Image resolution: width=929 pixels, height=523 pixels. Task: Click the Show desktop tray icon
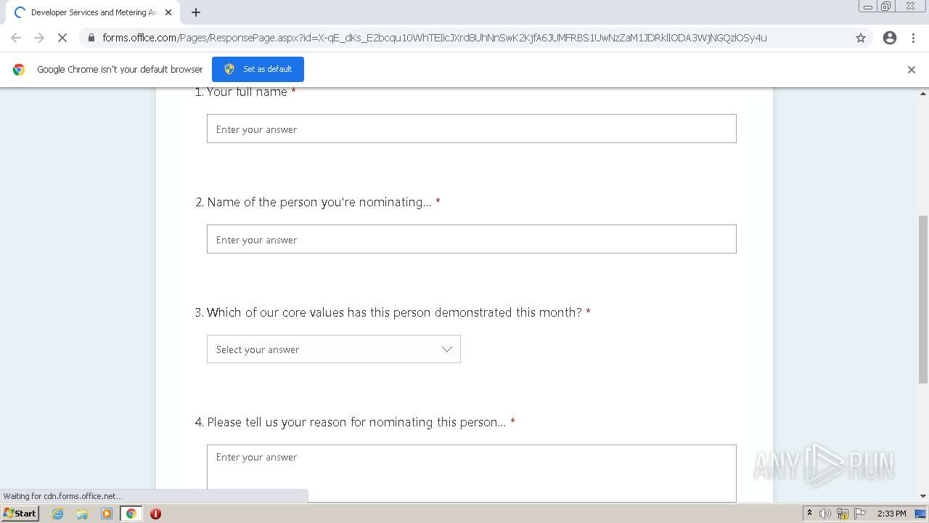[921, 514]
